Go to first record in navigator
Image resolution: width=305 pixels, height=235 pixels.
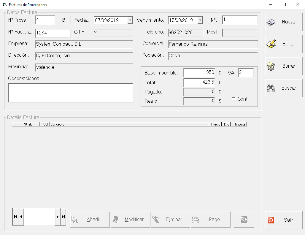point(15,217)
